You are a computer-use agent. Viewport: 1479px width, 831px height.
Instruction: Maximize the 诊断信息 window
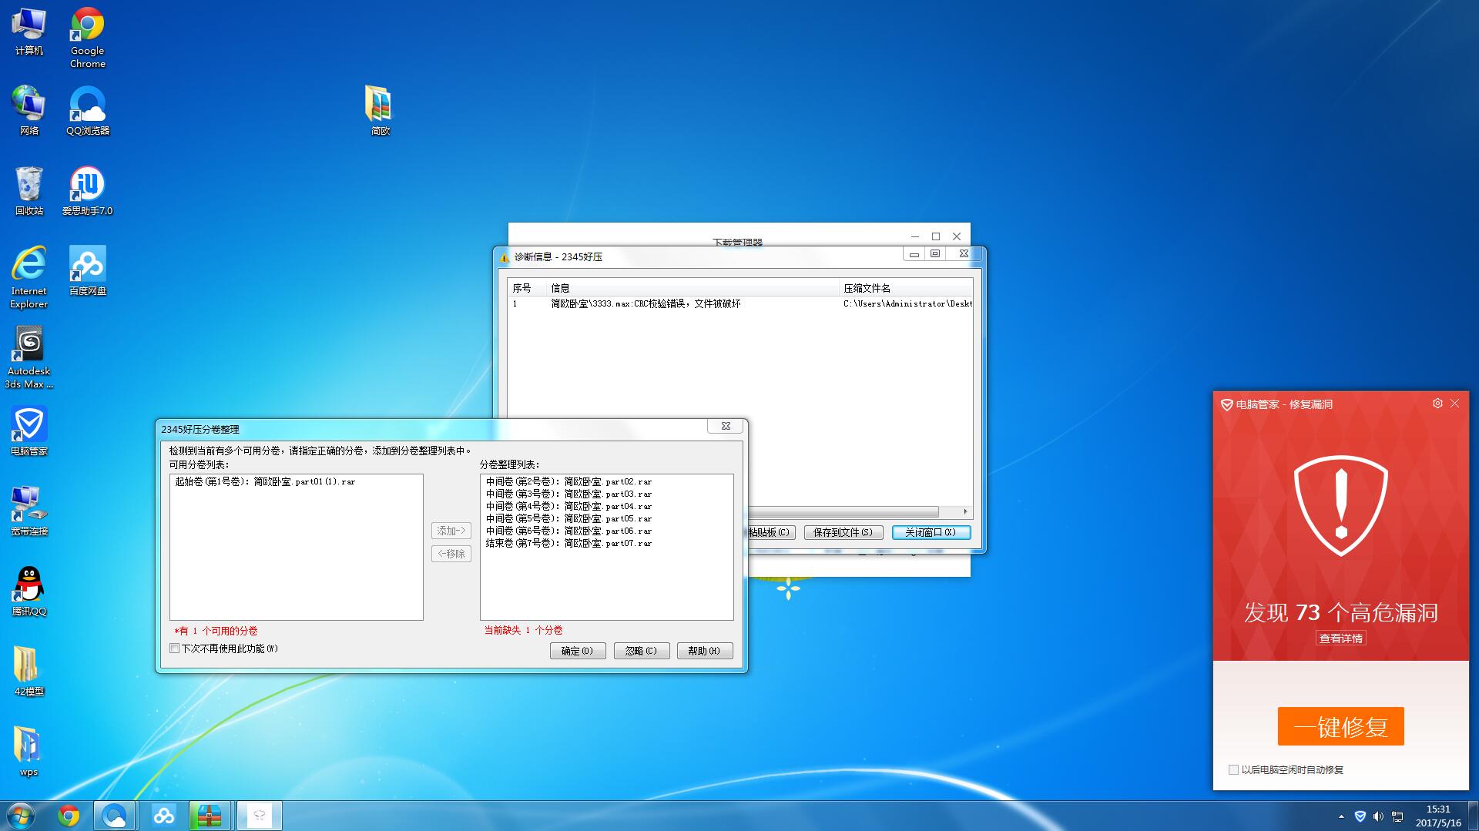coord(935,253)
